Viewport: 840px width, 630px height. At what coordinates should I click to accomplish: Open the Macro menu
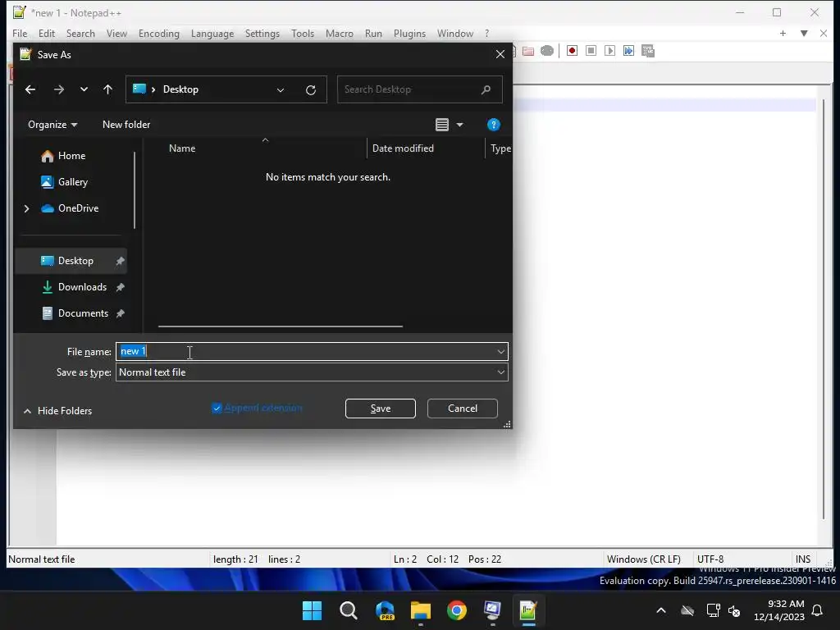339,33
